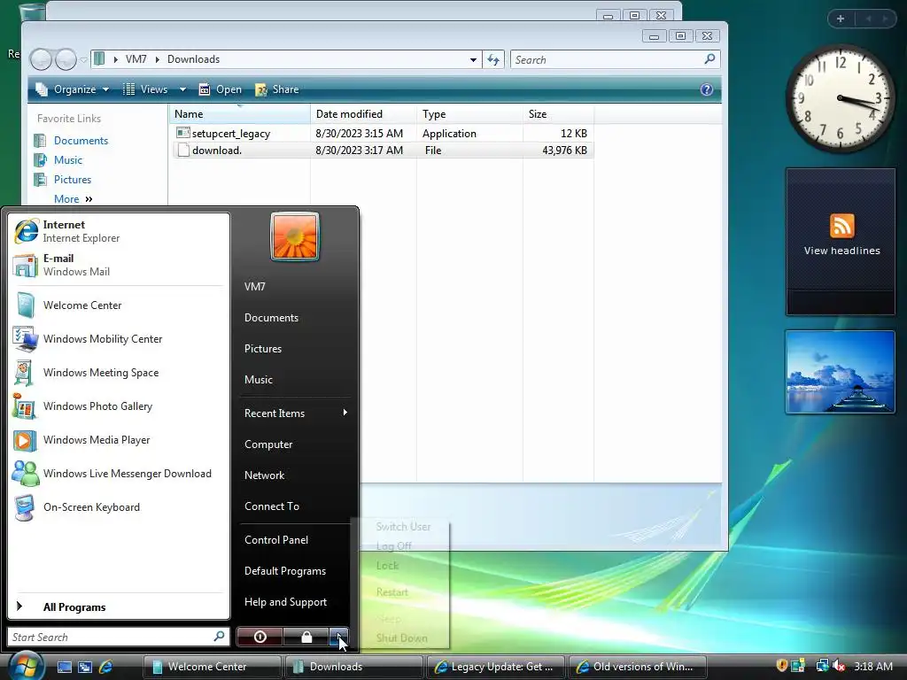Sort by Name column header

point(240,114)
